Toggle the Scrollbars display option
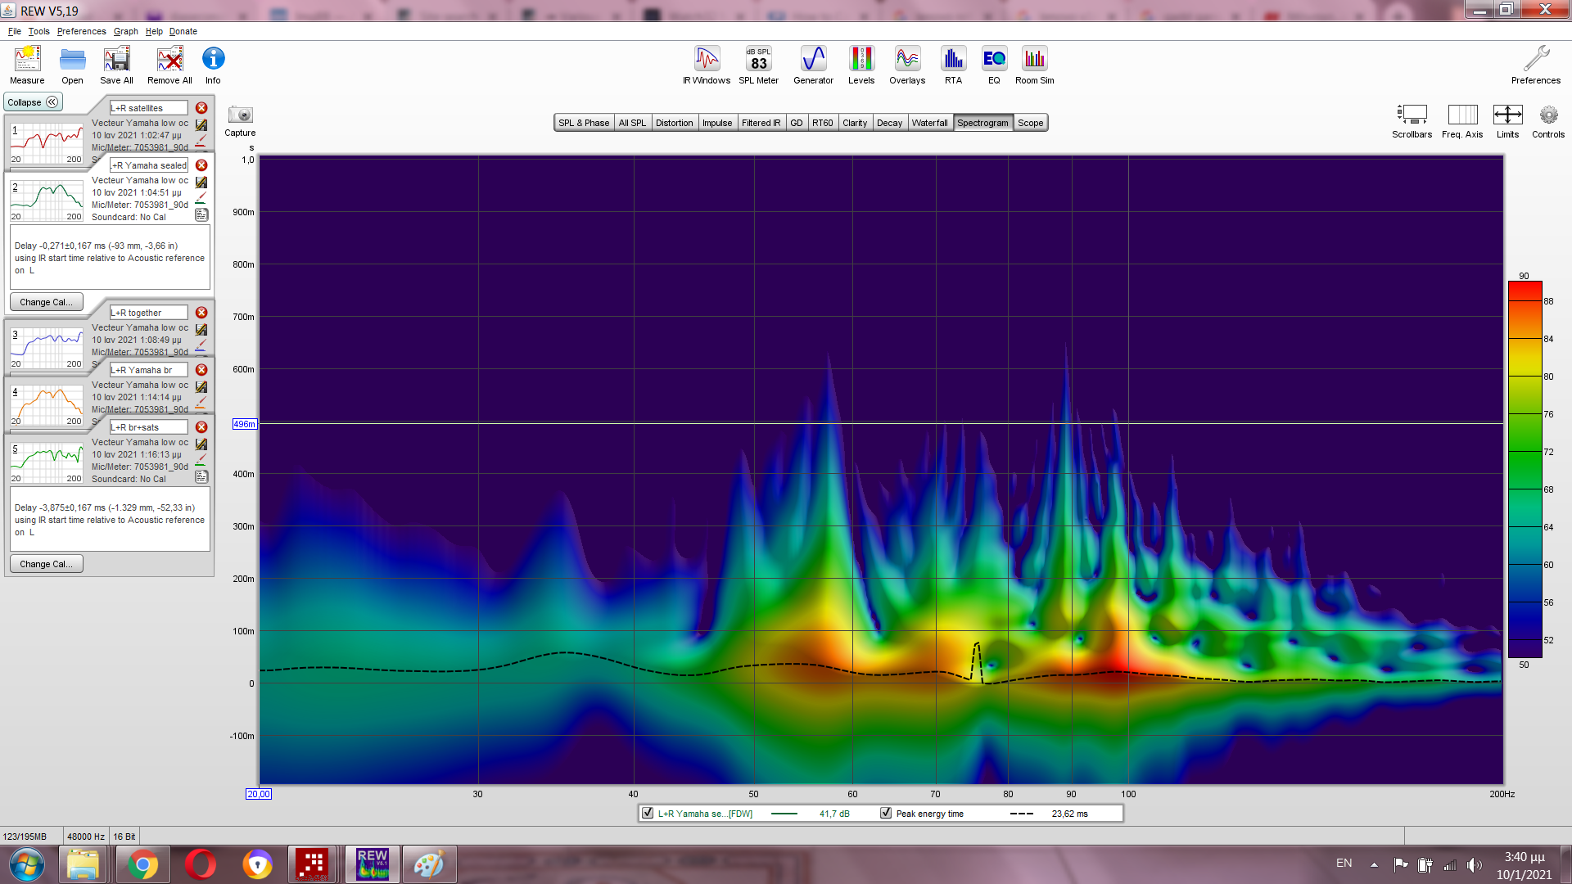1572x884 pixels. [1412, 115]
